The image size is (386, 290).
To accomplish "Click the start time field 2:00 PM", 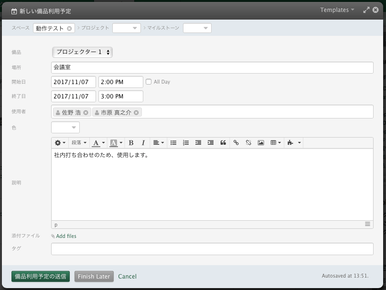I will coord(120,82).
